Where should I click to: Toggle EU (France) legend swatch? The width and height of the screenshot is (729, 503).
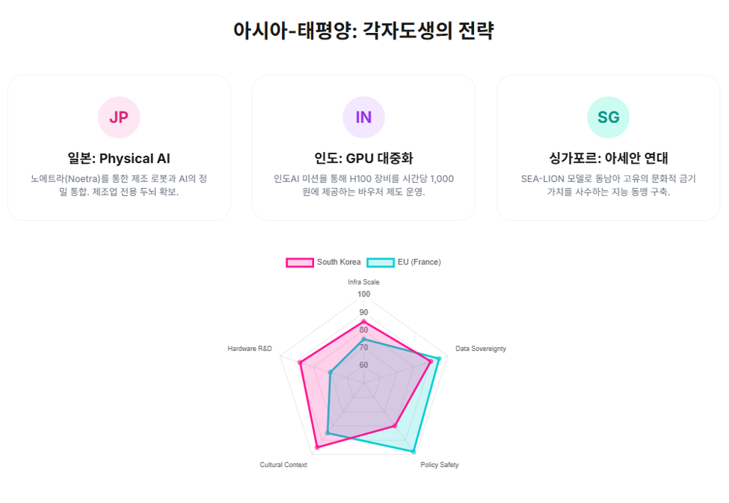tap(381, 263)
